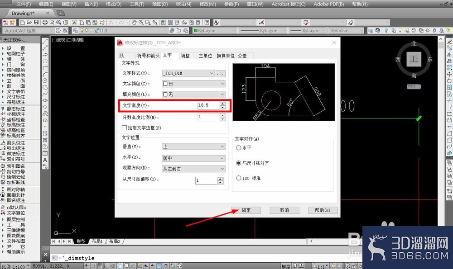Click the text style browse ... button

[220, 74]
